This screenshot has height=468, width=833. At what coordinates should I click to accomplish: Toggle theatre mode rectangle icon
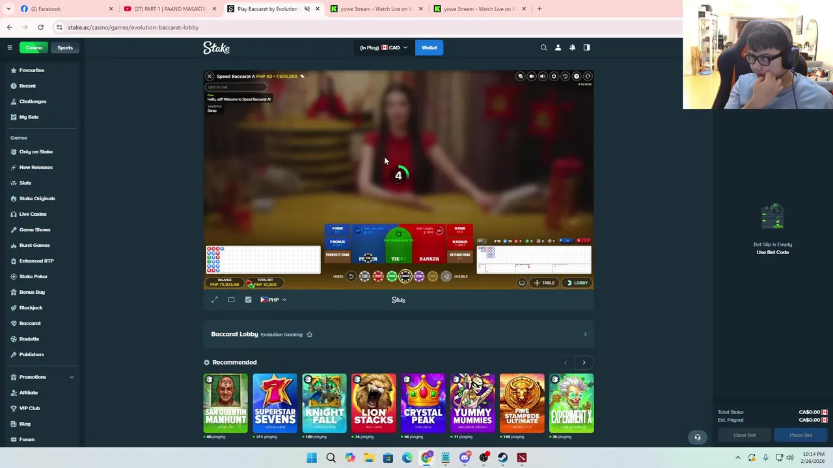(231, 300)
